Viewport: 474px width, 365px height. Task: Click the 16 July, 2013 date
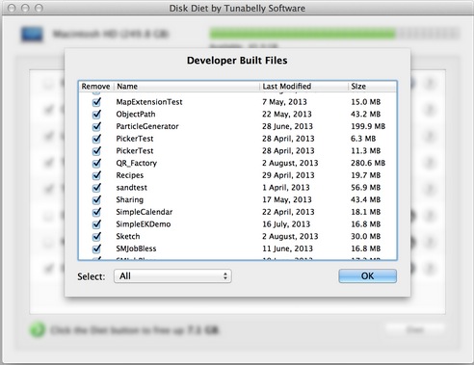pyautogui.click(x=286, y=224)
